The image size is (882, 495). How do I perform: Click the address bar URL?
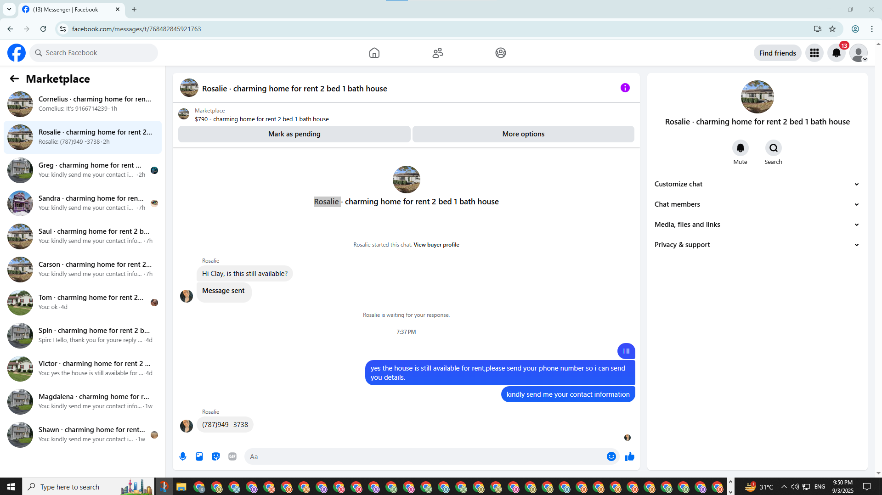coord(136,29)
